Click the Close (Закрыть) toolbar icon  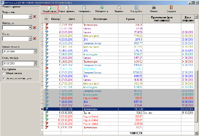(x=171, y=7)
